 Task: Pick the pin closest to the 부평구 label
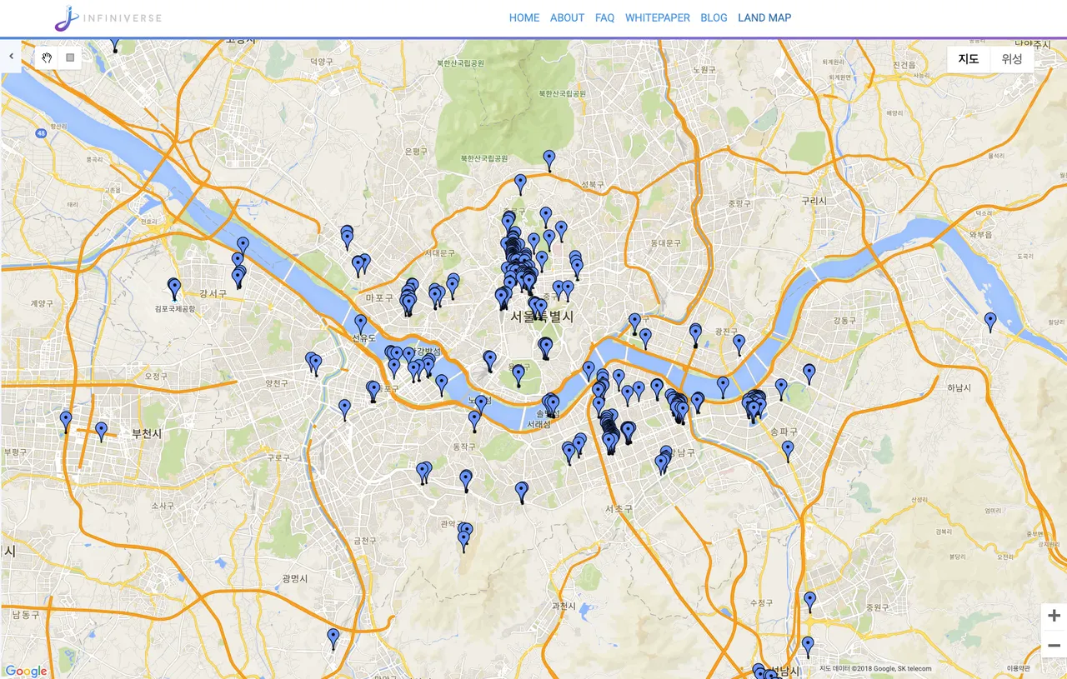click(x=66, y=422)
